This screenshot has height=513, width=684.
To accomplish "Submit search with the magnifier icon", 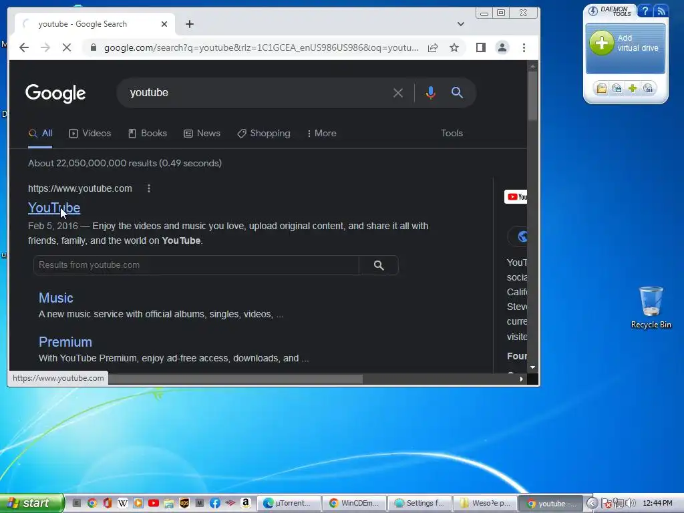I will 457,92.
